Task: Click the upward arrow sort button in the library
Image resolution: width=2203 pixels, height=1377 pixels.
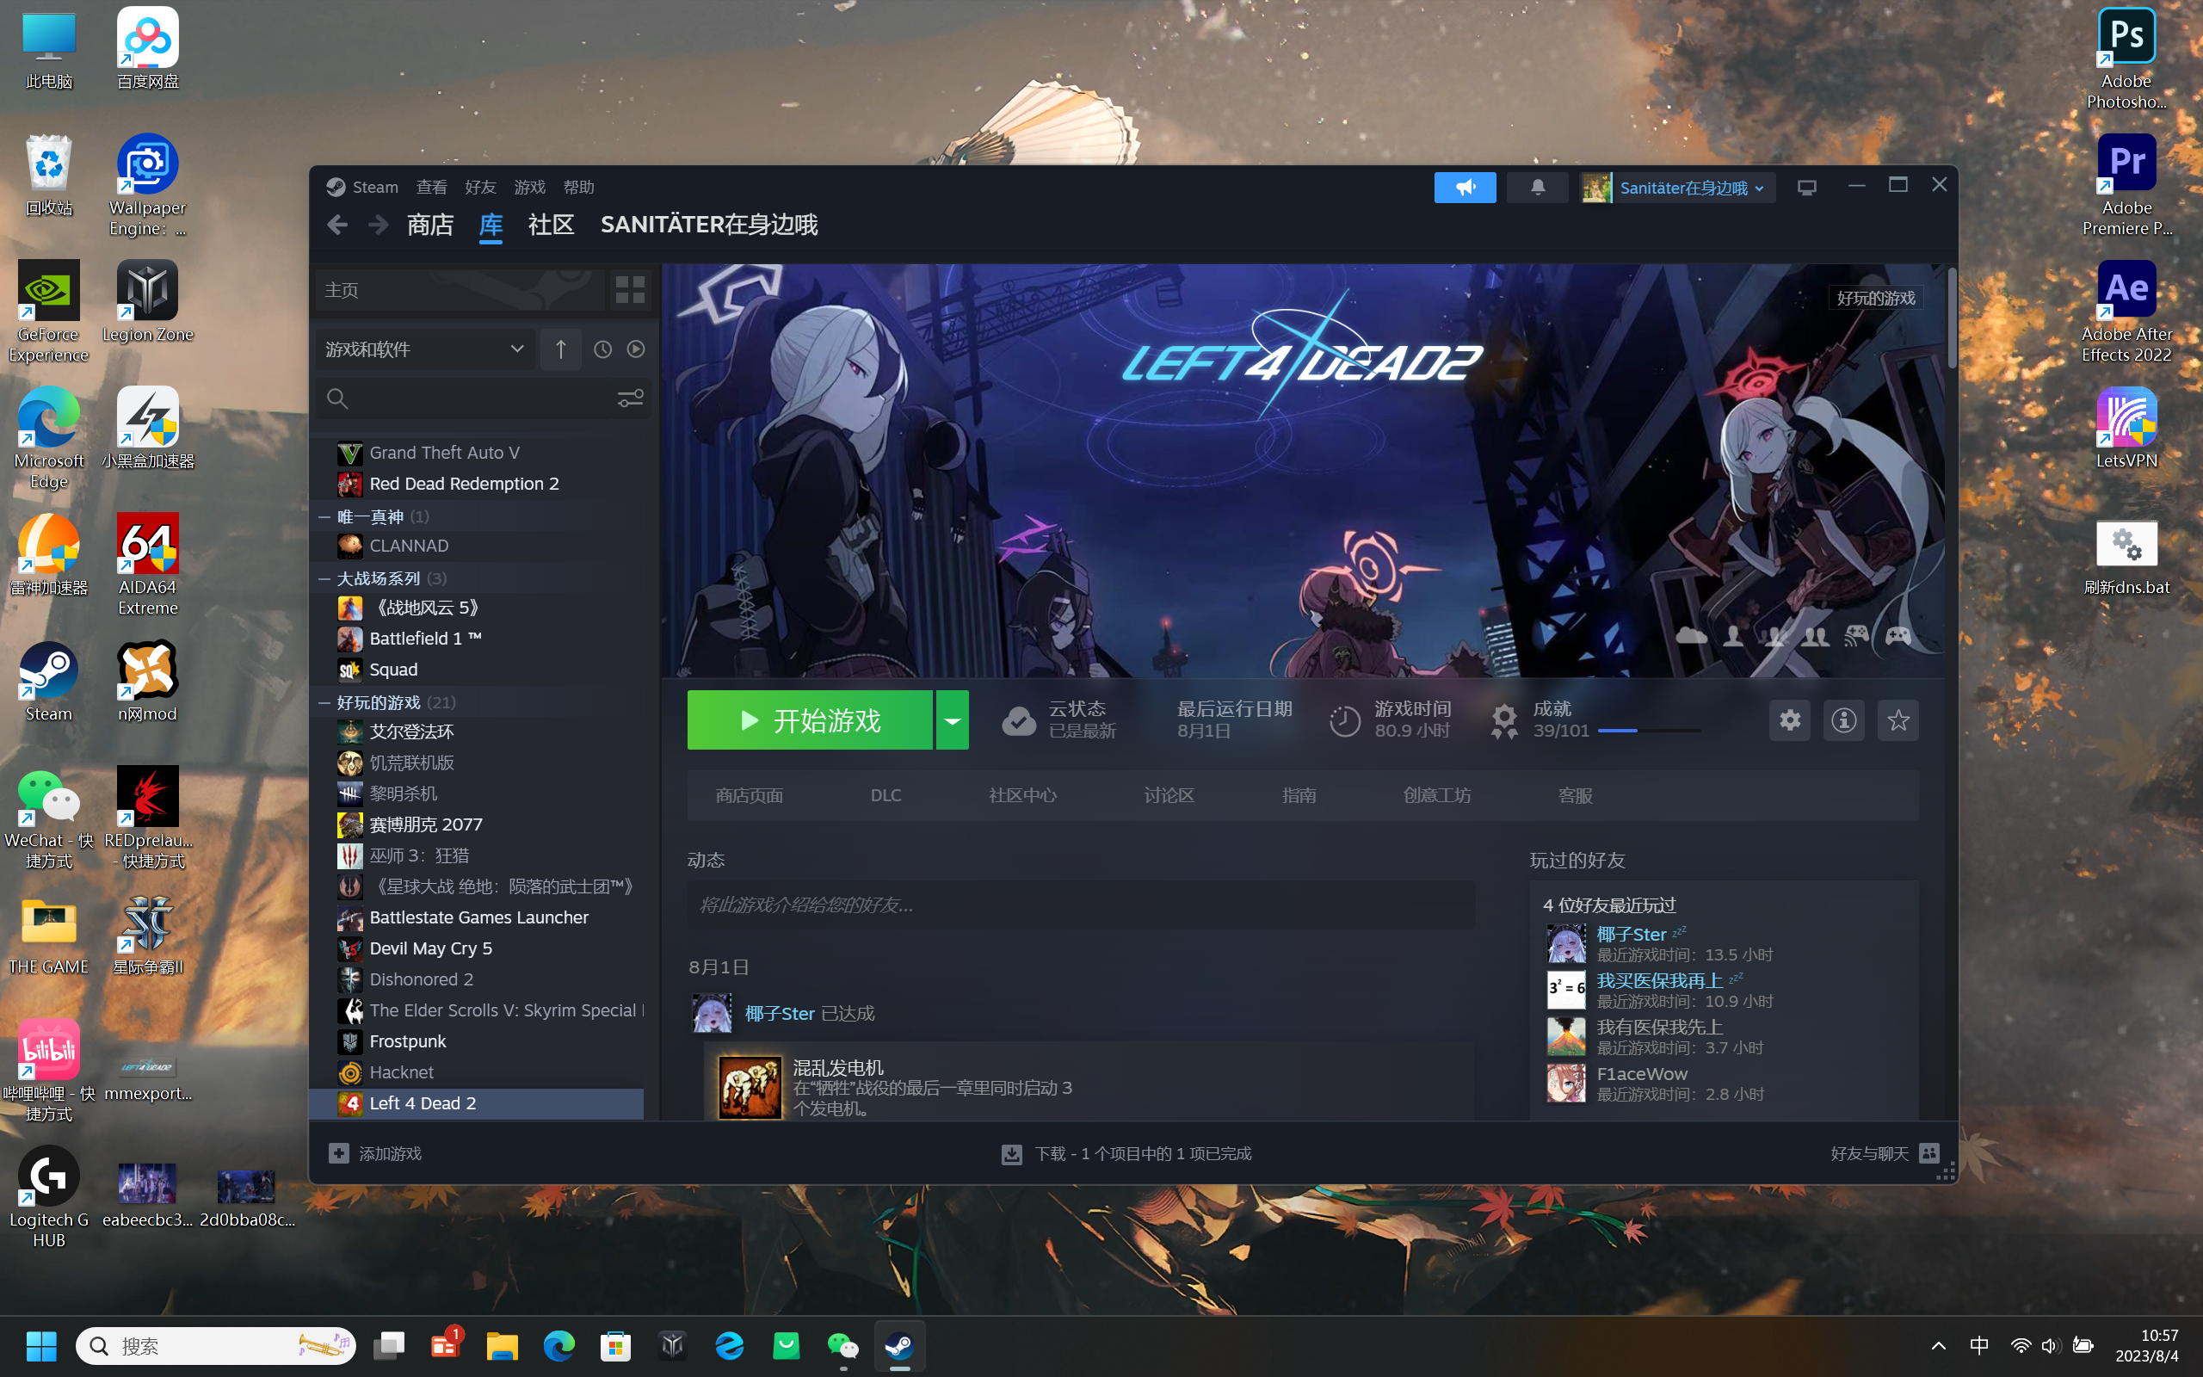Action: [x=561, y=349]
